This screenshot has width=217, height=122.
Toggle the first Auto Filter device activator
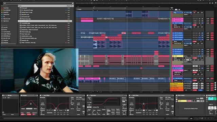[41, 96]
